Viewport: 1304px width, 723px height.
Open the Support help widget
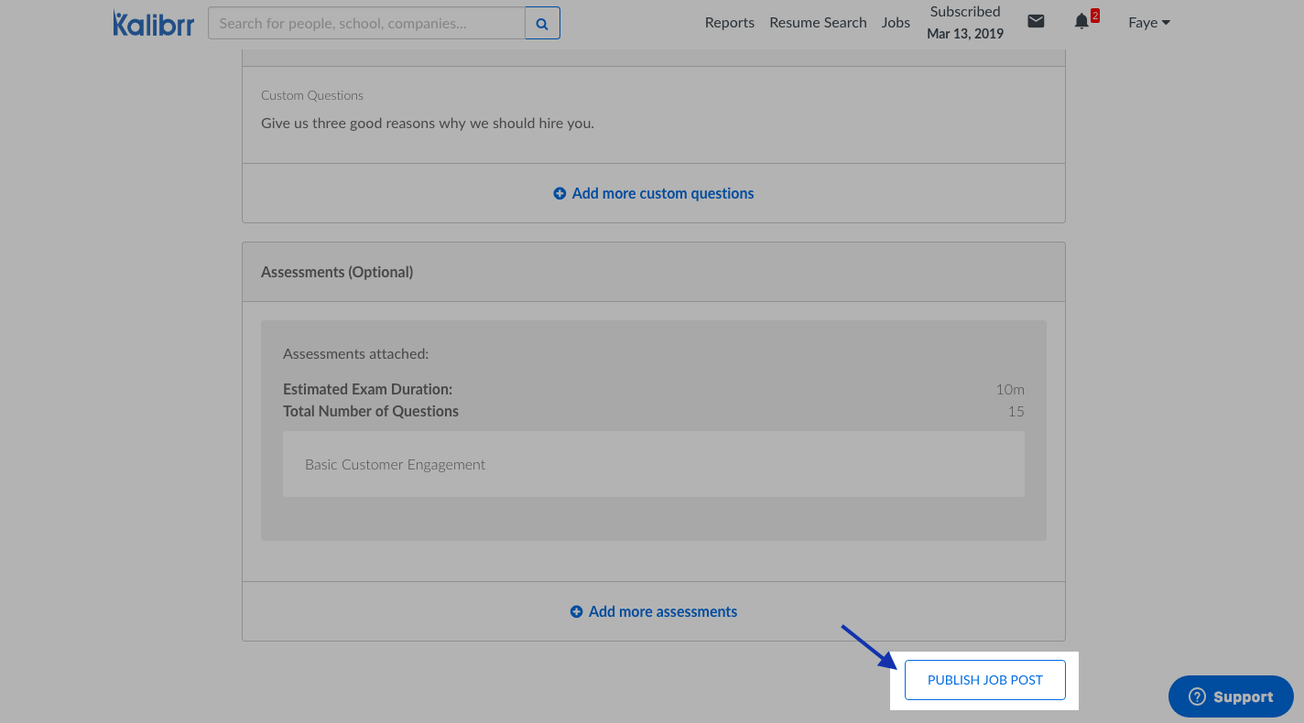(1231, 696)
